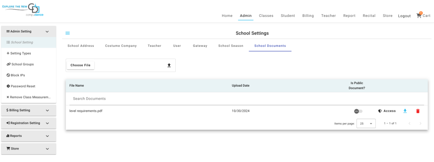Open the Store nav item in top bar
This screenshot has height=162, width=434.
coord(388,16)
